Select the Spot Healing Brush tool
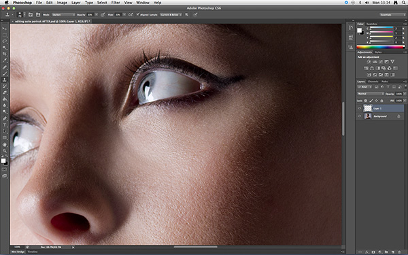The width and height of the screenshot is (408, 255). pyautogui.click(x=5, y=67)
